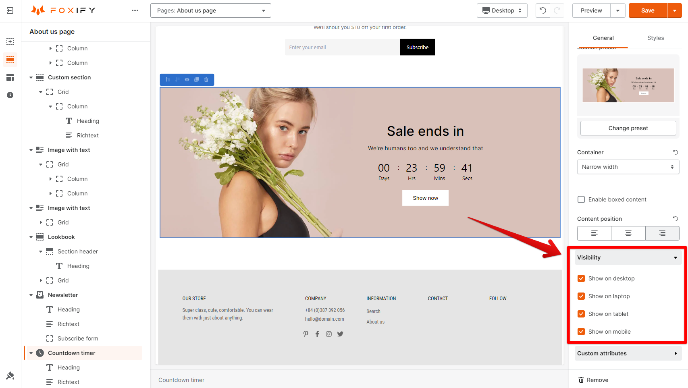Toggle Enable boxed content checkbox
The image size is (688, 388).
tap(581, 199)
